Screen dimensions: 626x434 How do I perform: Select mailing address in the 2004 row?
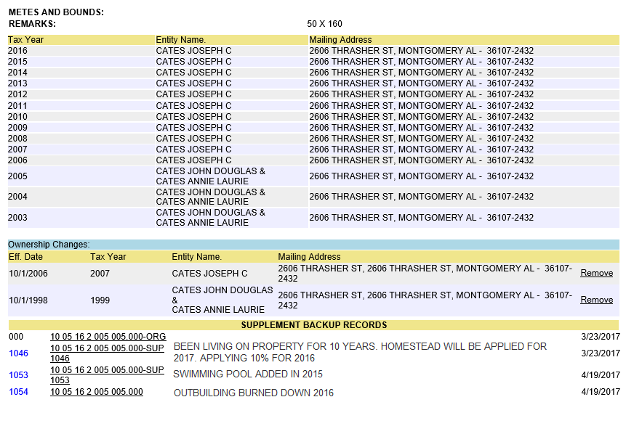(421, 197)
